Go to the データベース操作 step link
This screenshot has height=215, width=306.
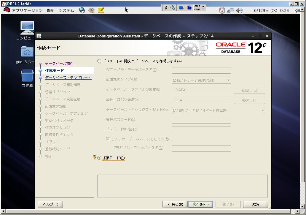[x=59, y=64]
